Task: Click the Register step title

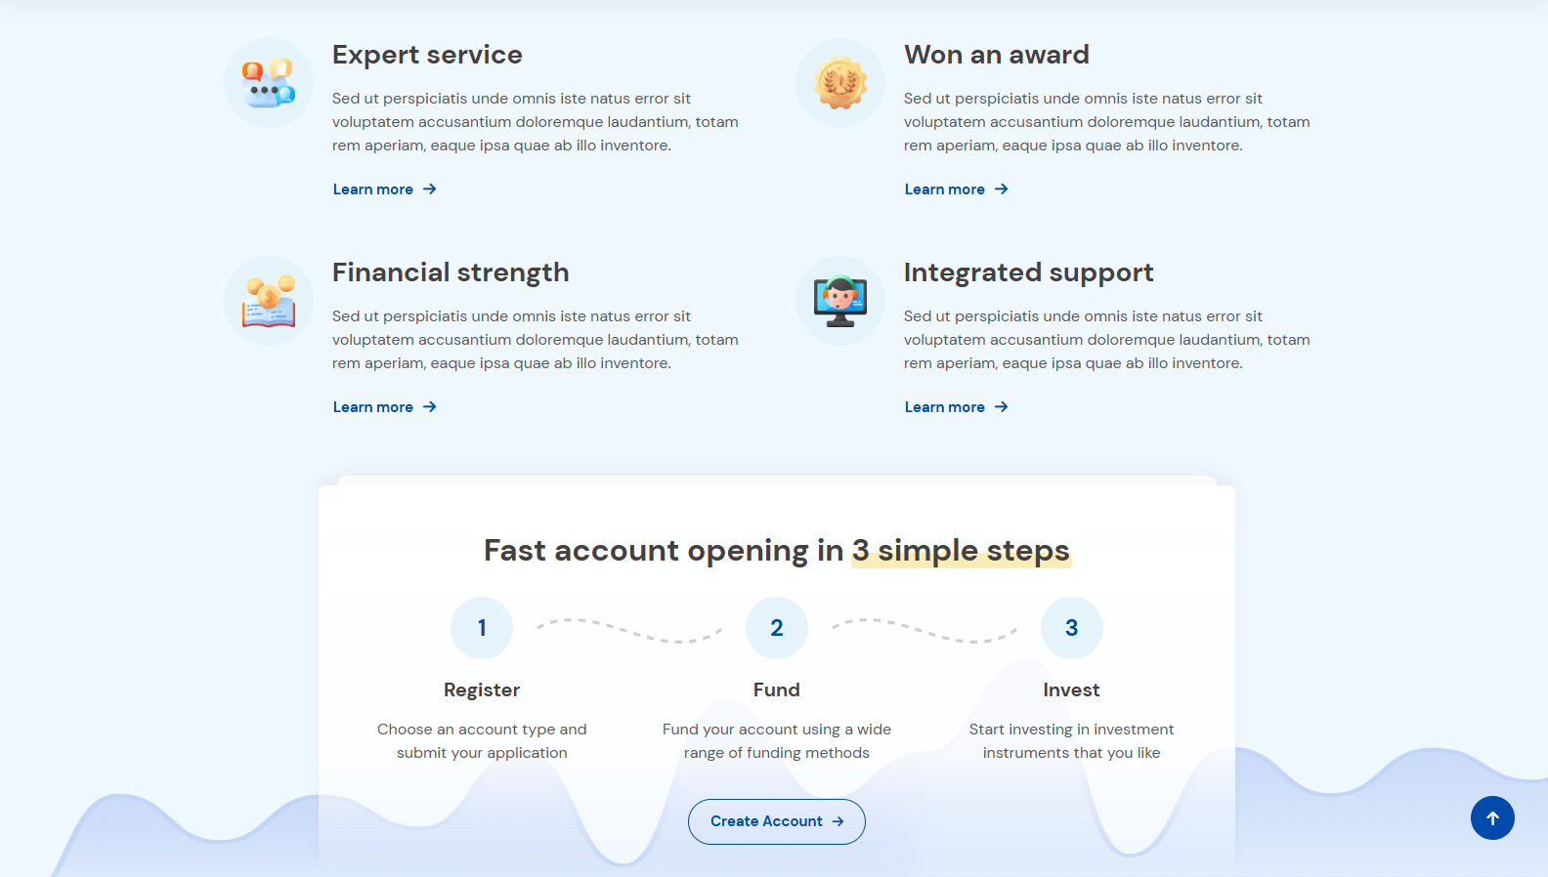Action: pyautogui.click(x=482, y=690)
